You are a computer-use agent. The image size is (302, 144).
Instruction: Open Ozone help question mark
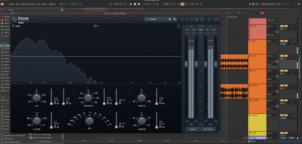point(202,19)
